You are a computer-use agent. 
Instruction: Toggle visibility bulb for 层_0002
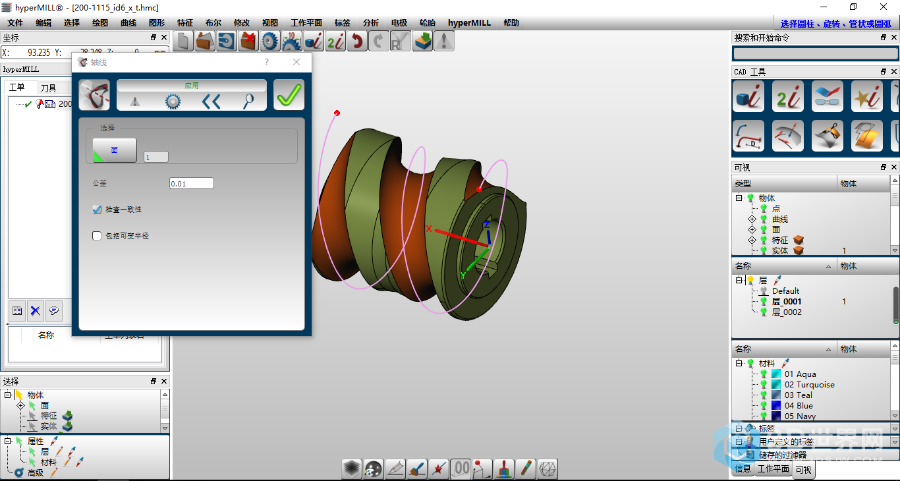(x=764, y=312)
